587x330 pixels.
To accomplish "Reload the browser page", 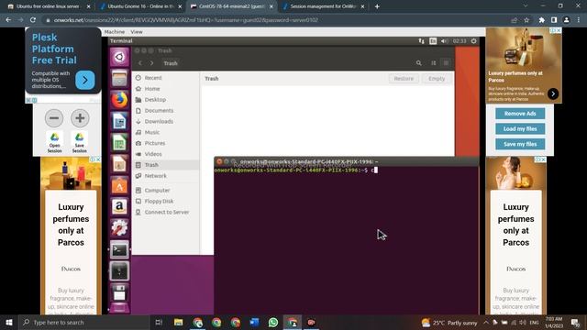I will (x=33, y=20).
